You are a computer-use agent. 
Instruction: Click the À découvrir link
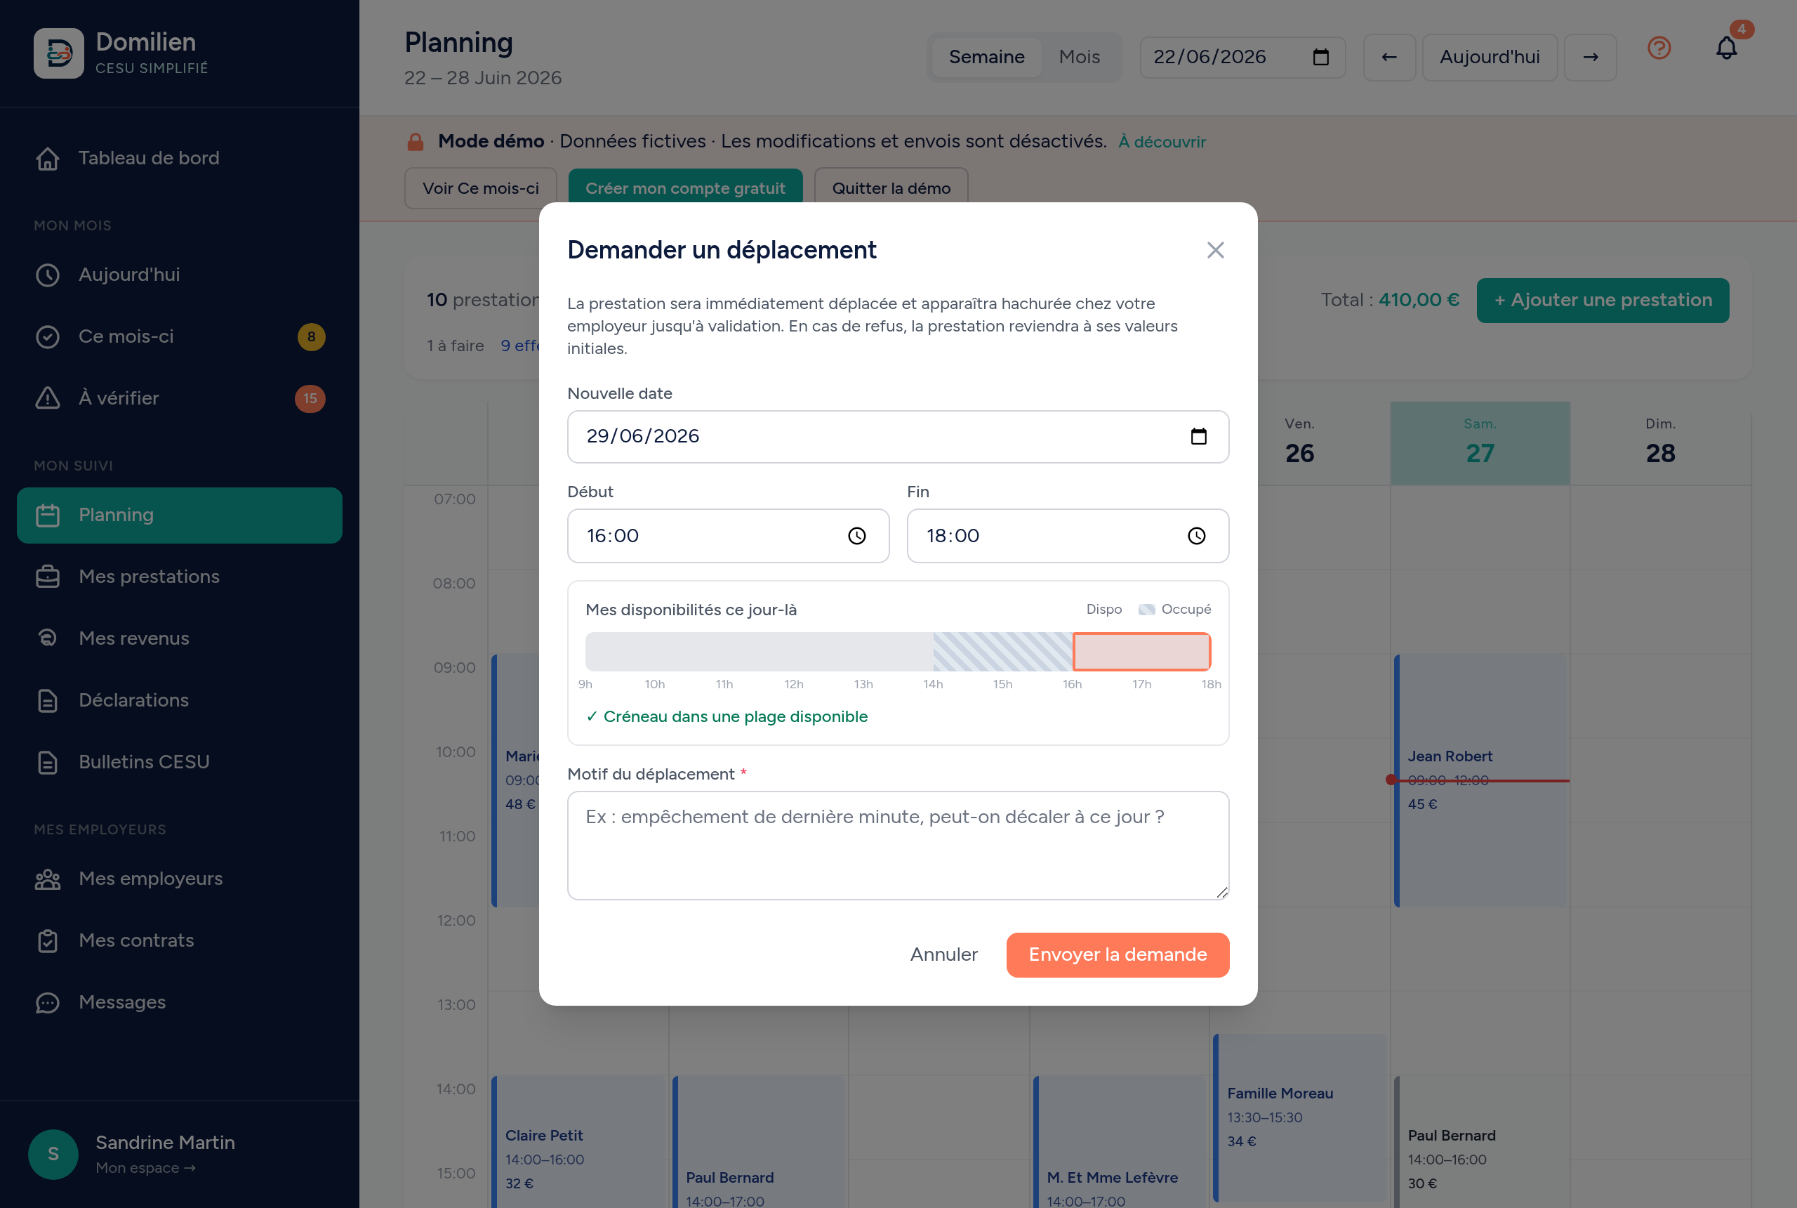coord(1162,142)
